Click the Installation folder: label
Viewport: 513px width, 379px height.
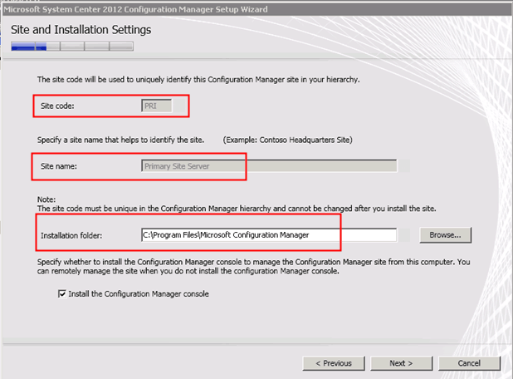coord(71,235)
